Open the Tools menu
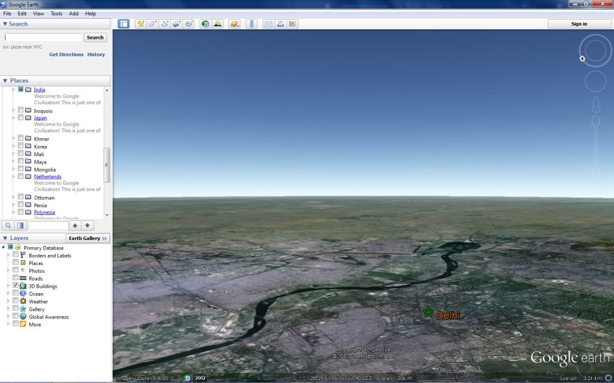 click(56, 13)
